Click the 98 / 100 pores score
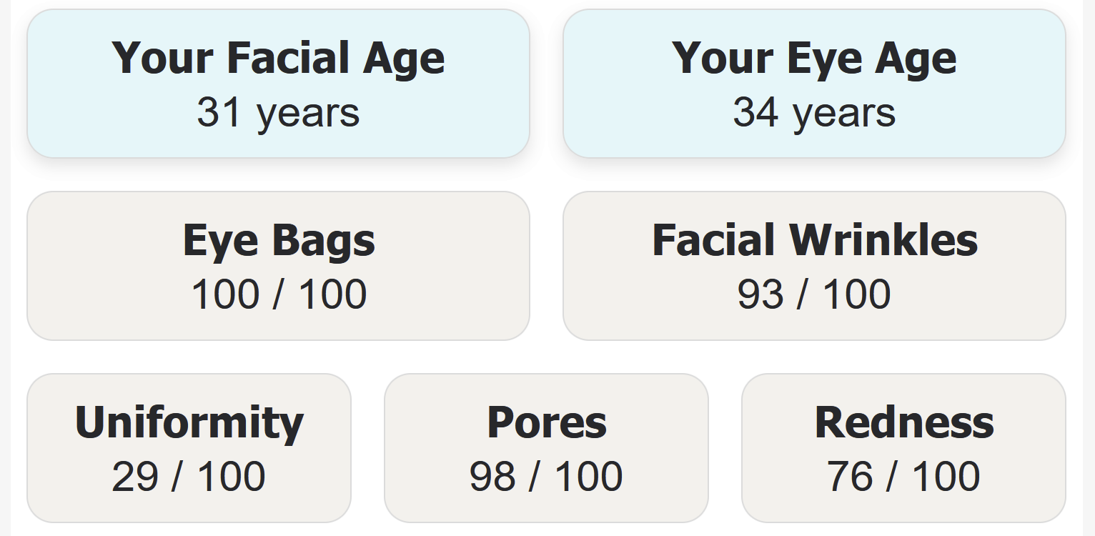This screenshot has width=1095, height=536. point(546,477)
